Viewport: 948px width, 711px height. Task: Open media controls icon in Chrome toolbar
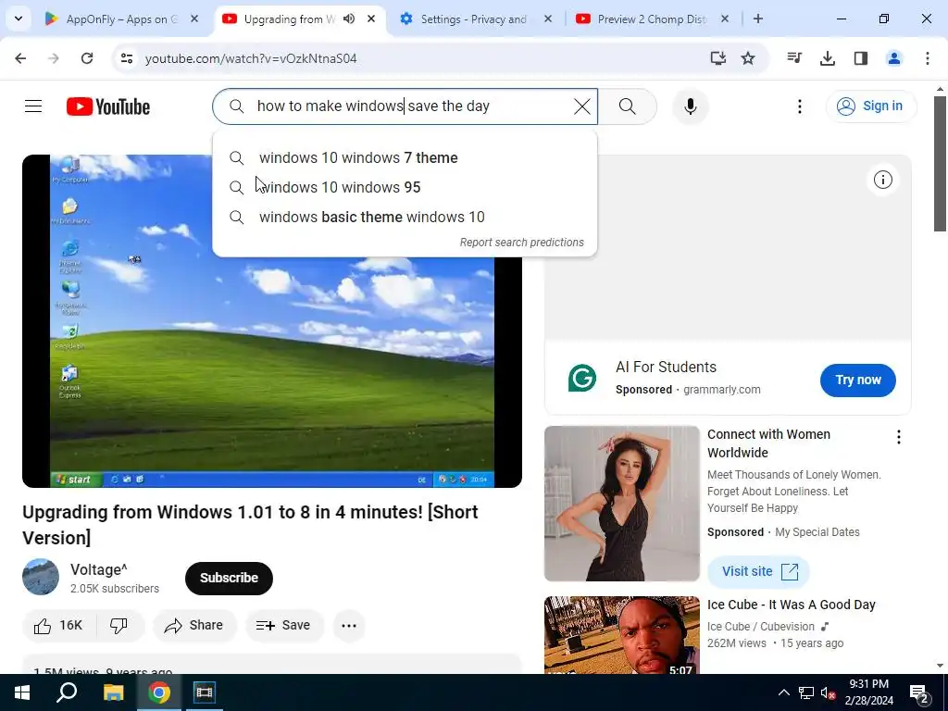[793, 58]
